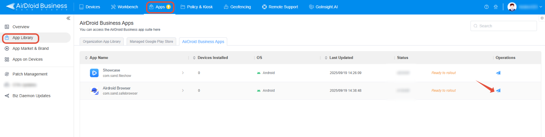
Task: Switch to Managed Google Play Store tab
Action: click(151, 41)
